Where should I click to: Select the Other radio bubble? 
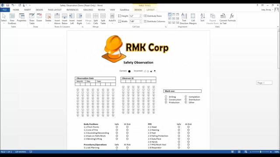pos(185,102)
